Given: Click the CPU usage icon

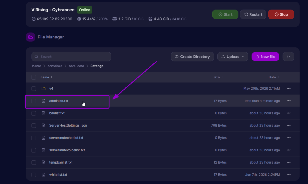Looking at the screenshot, I should click(79, 19).
